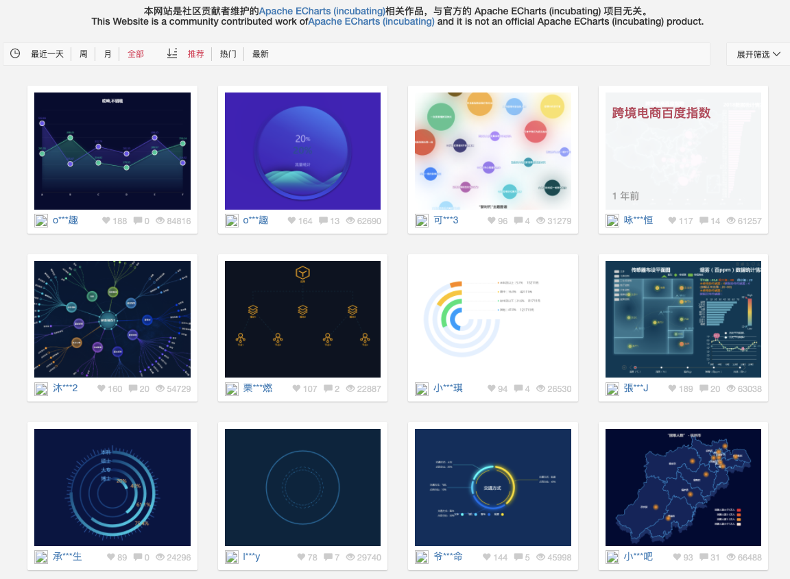Click views eye icon showing 63038
The width and height of the screenshot is (790, 579).
[731, 389]
